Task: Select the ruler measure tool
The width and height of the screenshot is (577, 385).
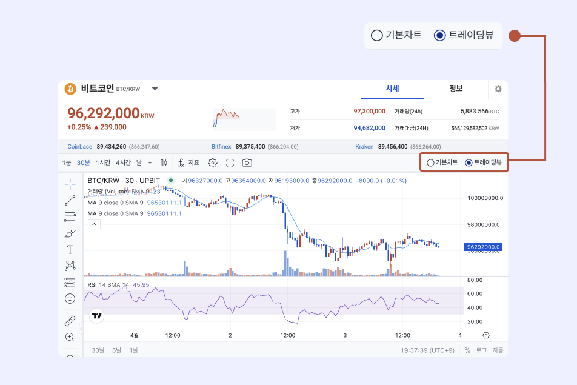Action: [70, 321]
